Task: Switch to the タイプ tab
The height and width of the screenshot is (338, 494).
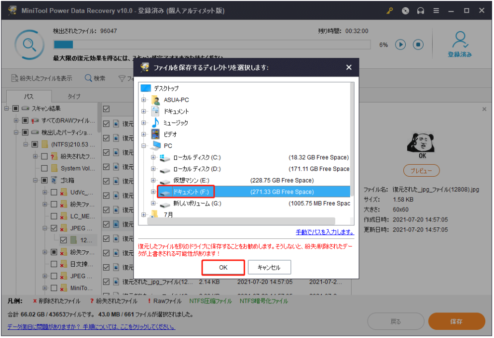Action: 73,96
